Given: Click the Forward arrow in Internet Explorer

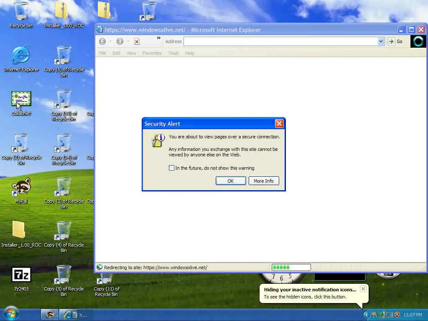Looking at the screenshot, I should 120,41.
